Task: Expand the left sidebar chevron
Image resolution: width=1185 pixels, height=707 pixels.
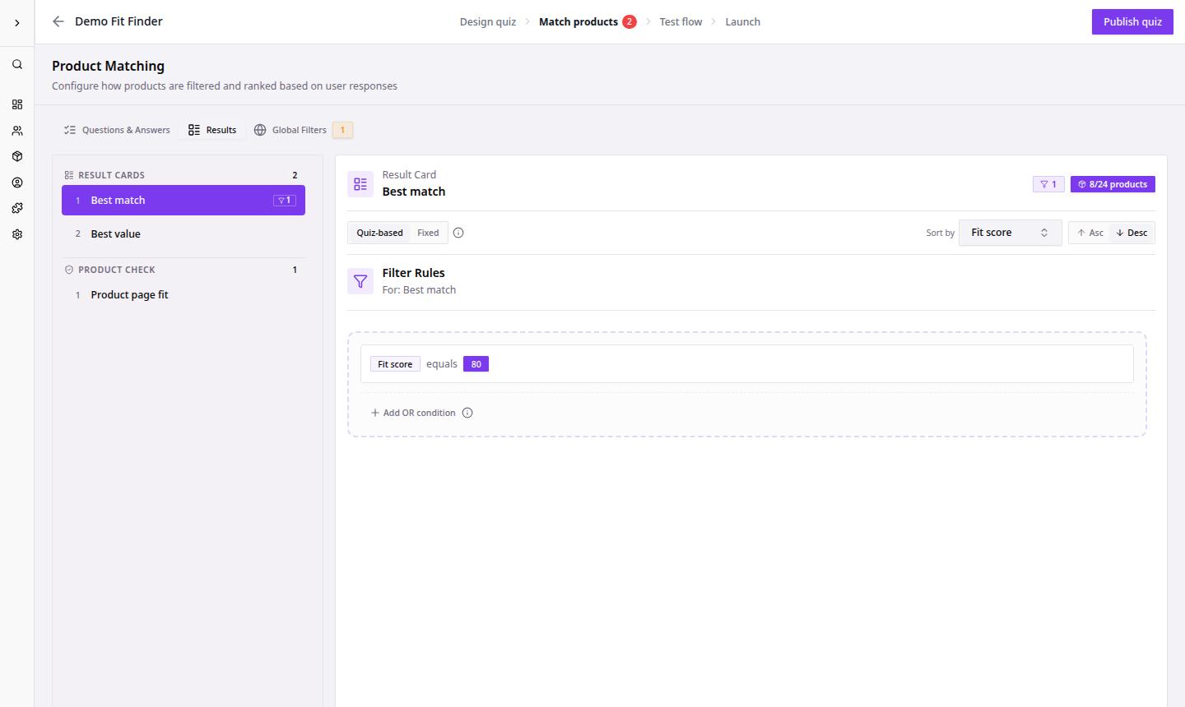Action: coord(16,22)
